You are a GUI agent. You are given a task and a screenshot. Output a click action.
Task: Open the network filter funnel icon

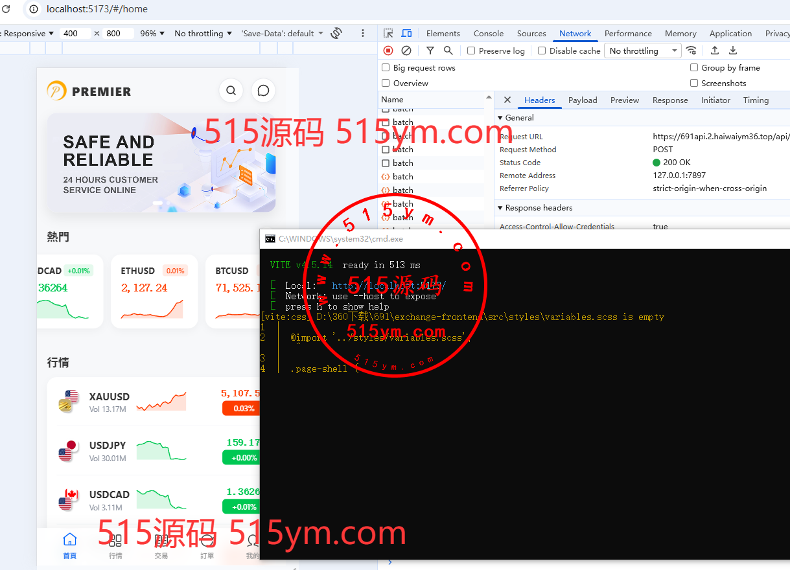click(430, 51)
